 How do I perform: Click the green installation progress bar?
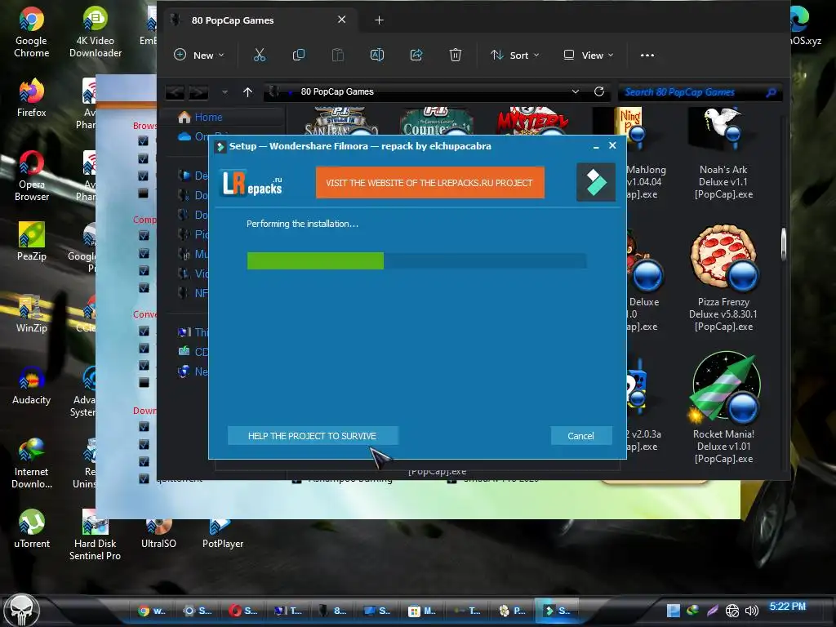pyautogui.click(x=315, y=260)
